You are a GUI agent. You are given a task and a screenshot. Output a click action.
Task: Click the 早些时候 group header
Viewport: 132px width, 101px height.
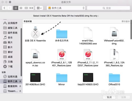click(x=28, y=21)
